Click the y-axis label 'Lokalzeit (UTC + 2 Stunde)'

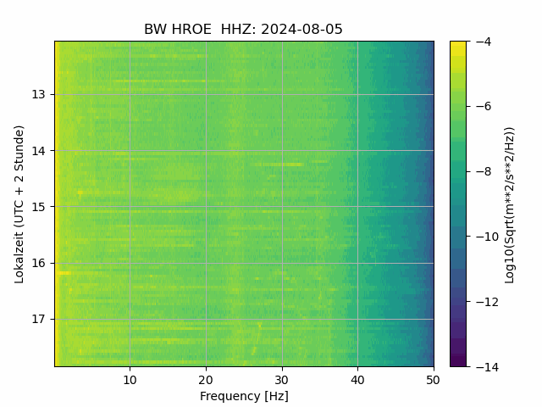[19, 204]
